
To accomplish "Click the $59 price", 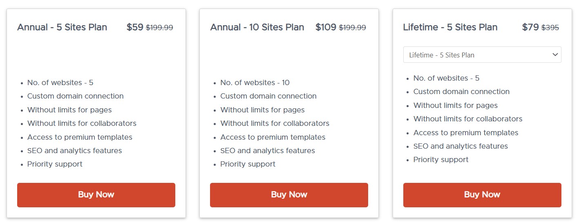I will (135, 27).
